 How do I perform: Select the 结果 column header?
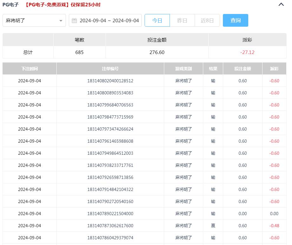pos(213,68)
